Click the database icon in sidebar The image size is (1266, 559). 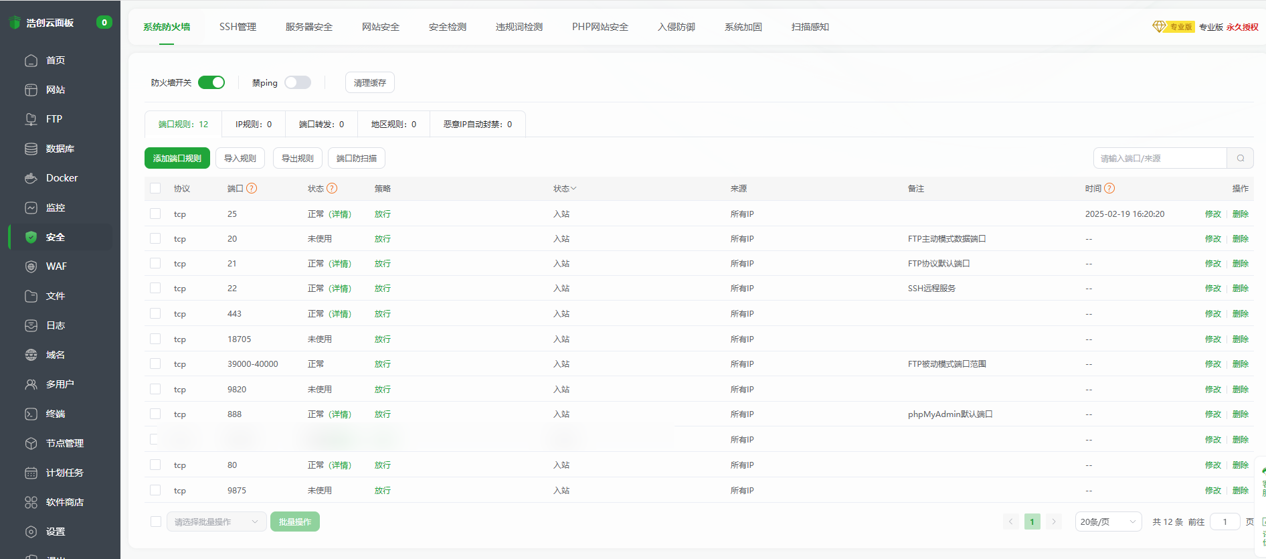point(31,149)
